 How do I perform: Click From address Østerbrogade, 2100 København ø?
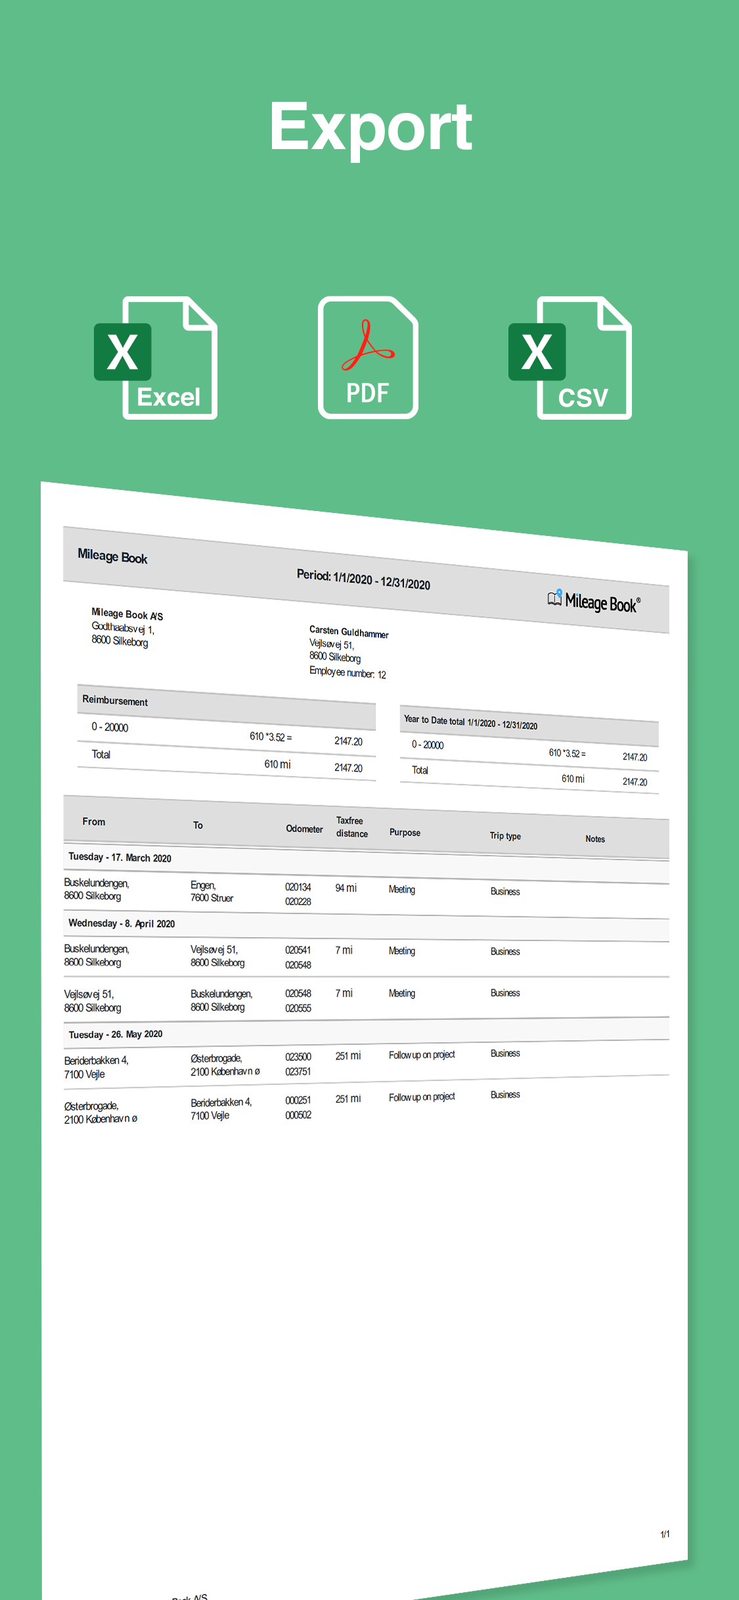101,1112
